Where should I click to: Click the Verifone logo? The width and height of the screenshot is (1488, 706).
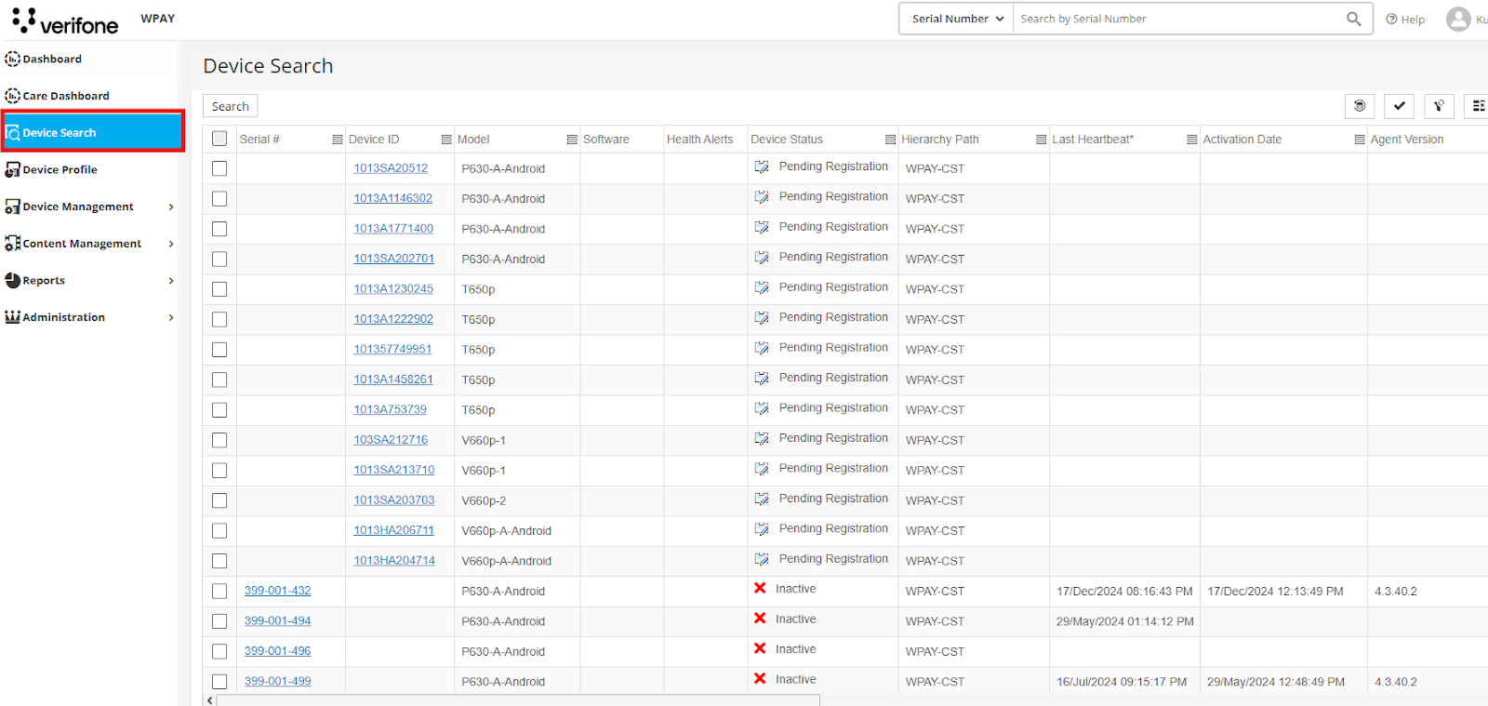click(65, 20)
